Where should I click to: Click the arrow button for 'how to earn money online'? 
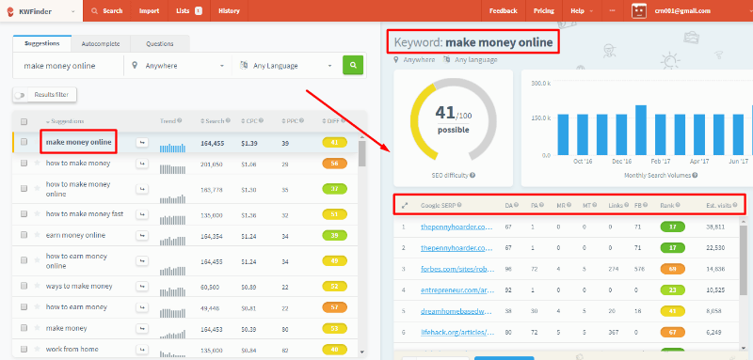click(142, 260)
